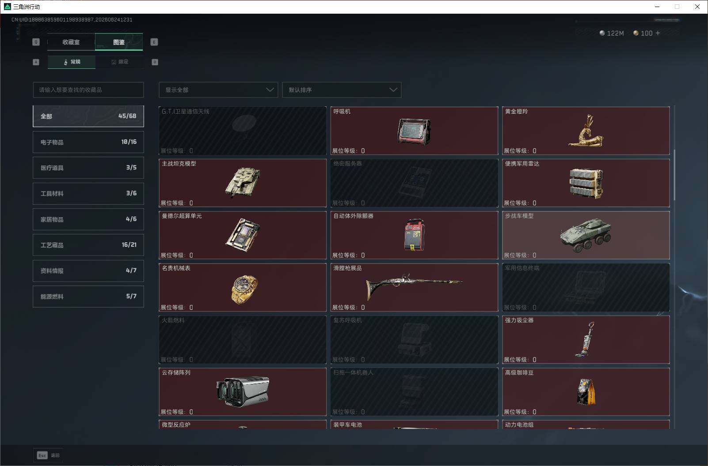Select the 图鉴 catalog tab
The width and height of the screenshot is (708, 466).
(x=119, y=42)
